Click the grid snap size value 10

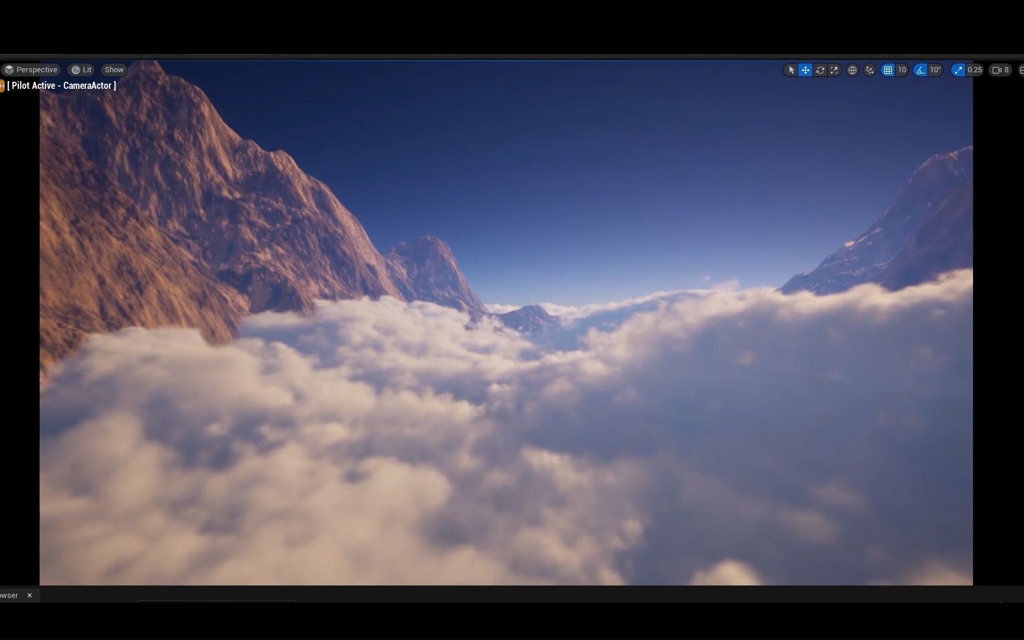coord(903,70)
